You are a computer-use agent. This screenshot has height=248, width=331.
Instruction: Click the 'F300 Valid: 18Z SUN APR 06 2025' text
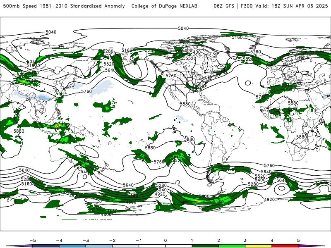[284, 6]
